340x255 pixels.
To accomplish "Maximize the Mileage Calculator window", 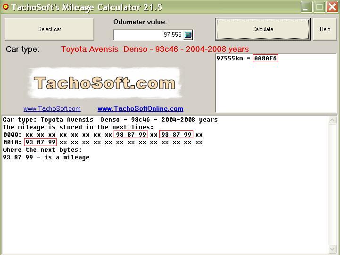I will pyautogui.click(x=319, y=7).
